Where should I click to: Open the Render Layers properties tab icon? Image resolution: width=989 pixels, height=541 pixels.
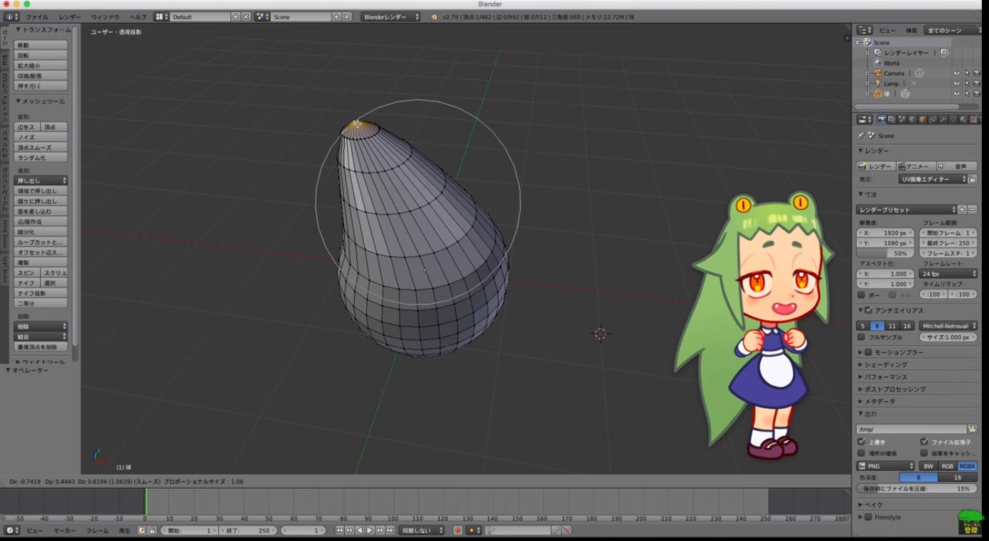coord(892,119)
